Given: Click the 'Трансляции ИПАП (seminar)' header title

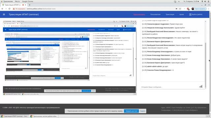Looking at the screenshot, I should [x=24, y=14].
